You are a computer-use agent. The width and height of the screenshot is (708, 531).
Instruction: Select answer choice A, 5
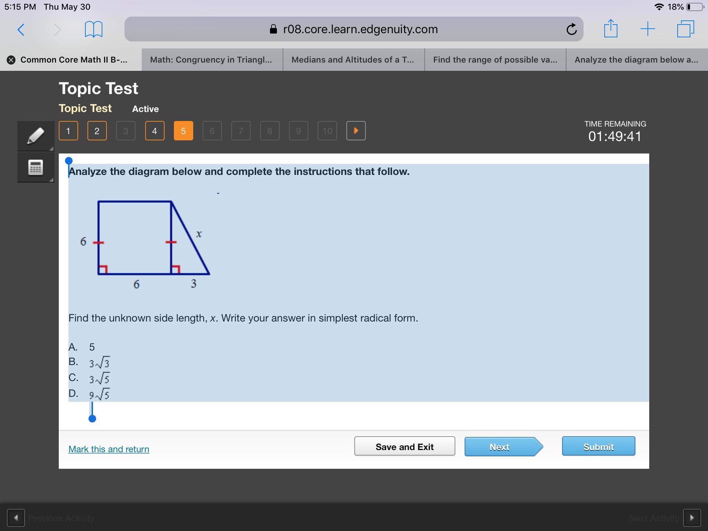91,347
